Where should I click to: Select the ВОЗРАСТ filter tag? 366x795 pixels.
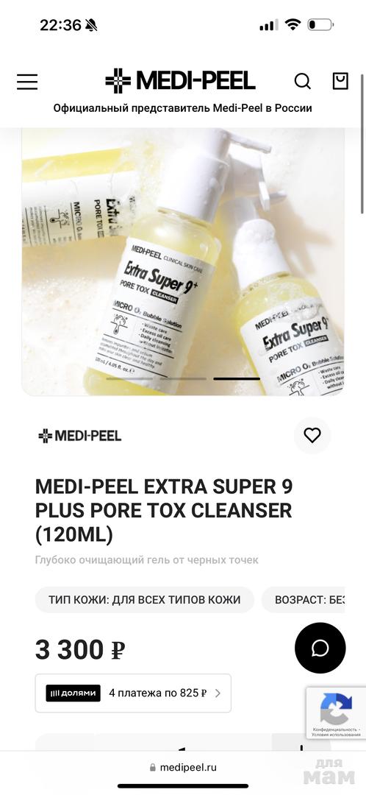pyautogui.click(x=304, y=600)
